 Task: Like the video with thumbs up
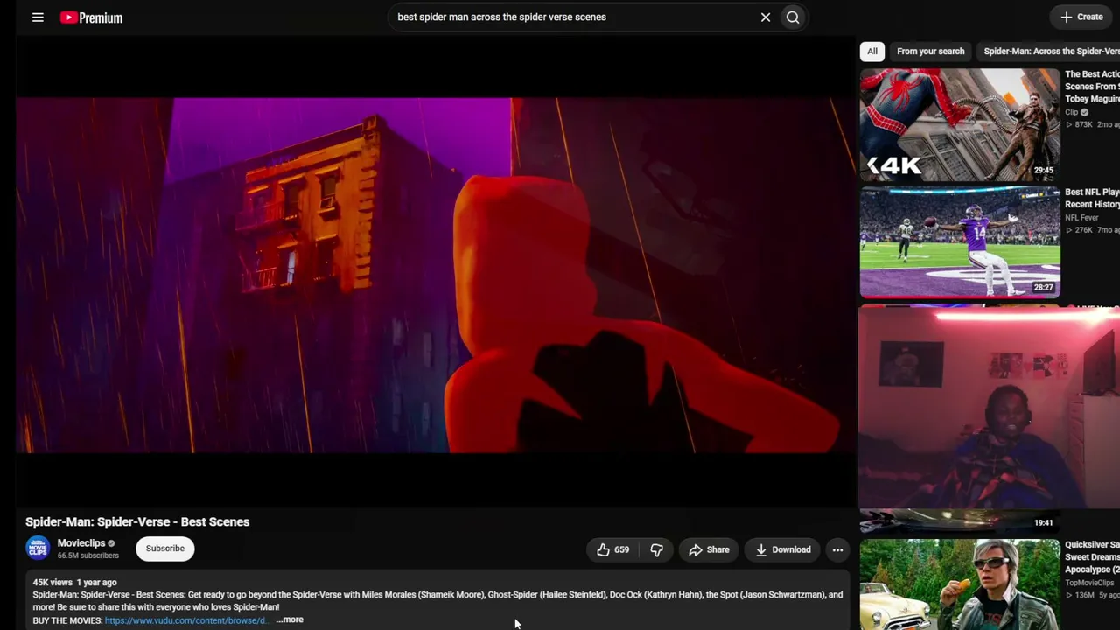(612, 549)
